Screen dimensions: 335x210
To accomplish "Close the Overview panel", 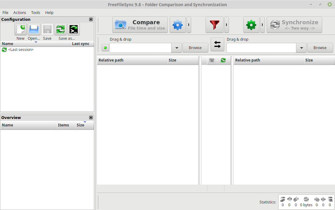I will tap(91, 118).
